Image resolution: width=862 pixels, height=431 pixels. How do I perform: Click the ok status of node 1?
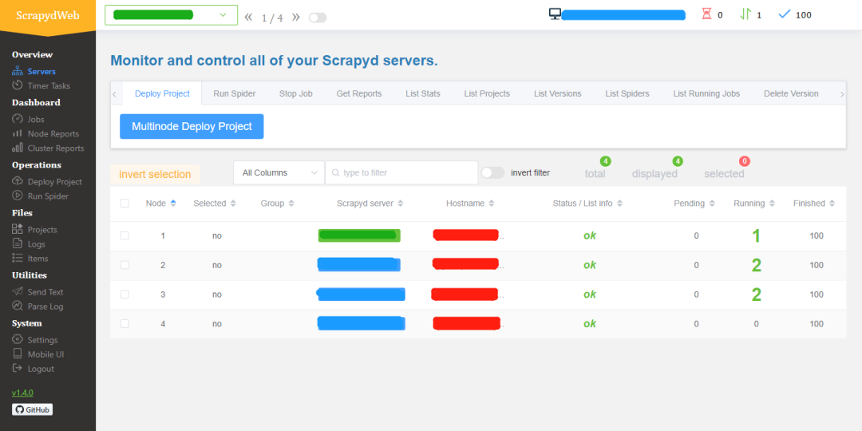(590, 235)
